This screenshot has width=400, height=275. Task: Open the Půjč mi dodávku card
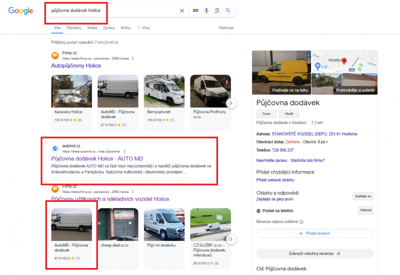point(164,238)
